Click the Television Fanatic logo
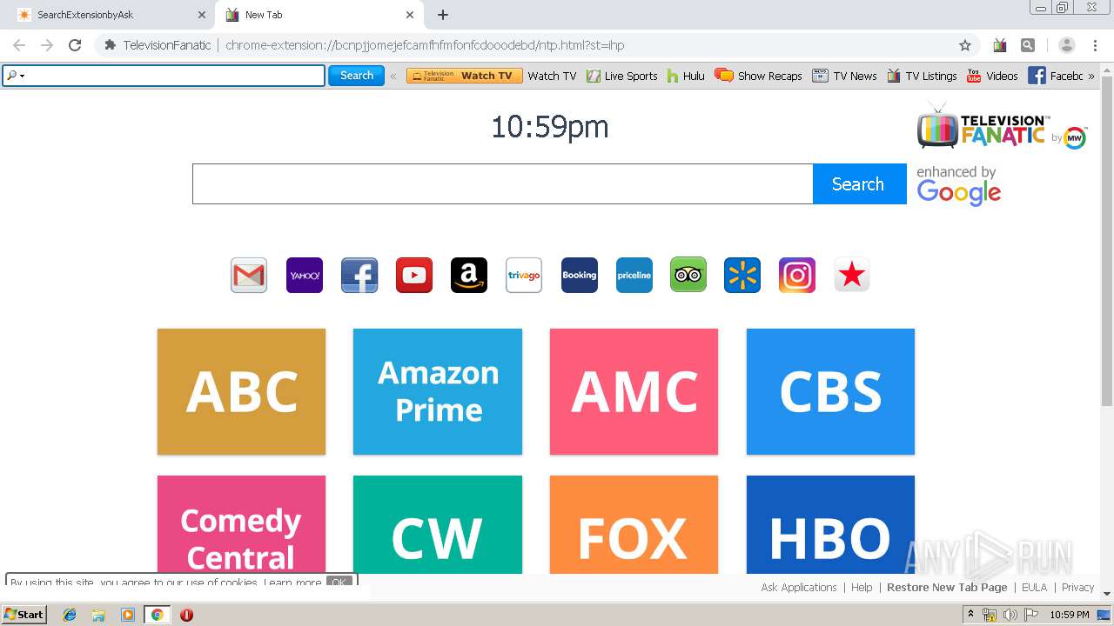The image size is (1114, 626). [x=1002, y=127]
